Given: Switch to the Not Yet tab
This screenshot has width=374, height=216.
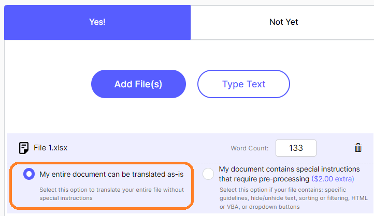Looking at the screenshot, I should (x=283, y=22).
